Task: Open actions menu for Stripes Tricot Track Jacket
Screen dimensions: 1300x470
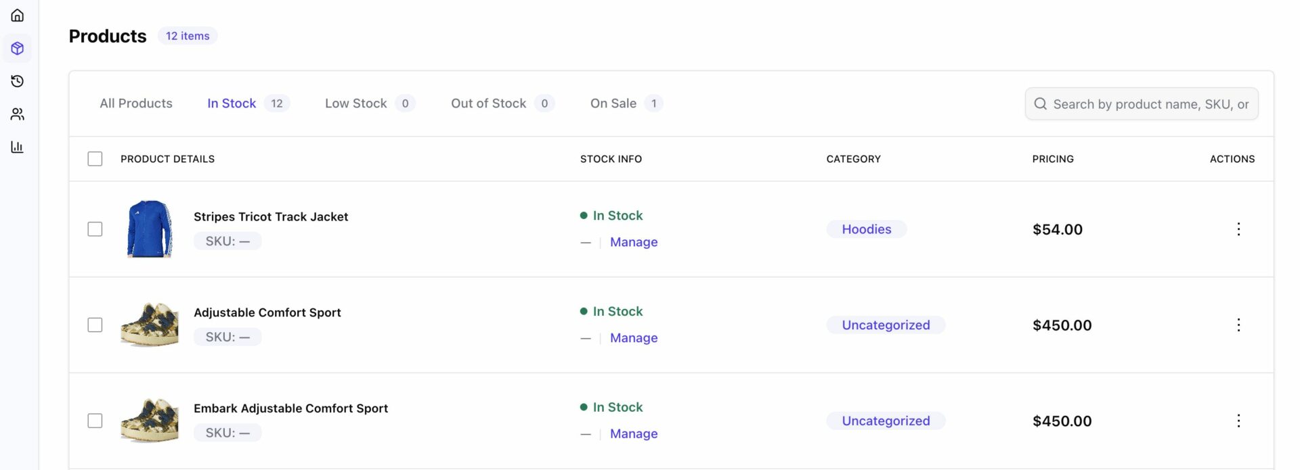Action: [1238, 229]
